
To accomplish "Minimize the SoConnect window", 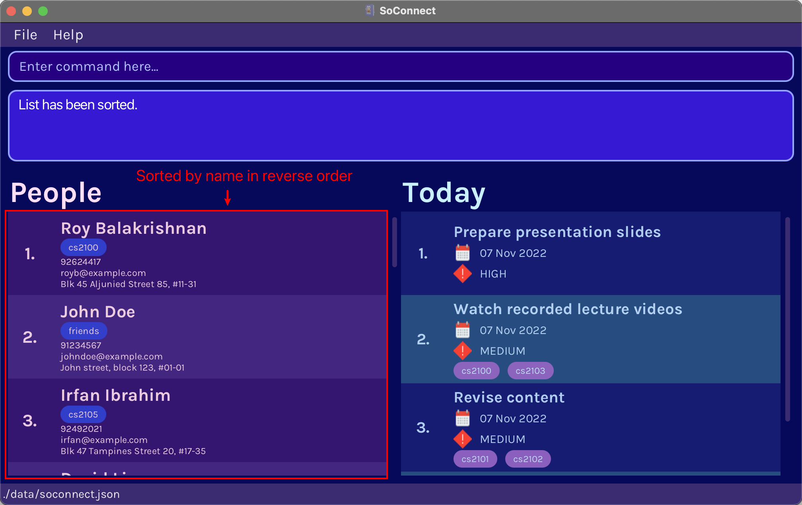I will pos(27,11).
